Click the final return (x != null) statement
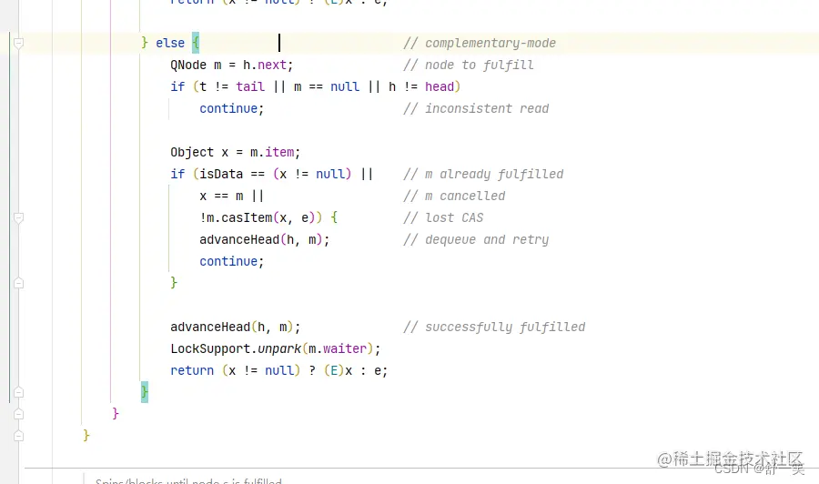Viewport: 819px width, 484px height. (279, 370)
